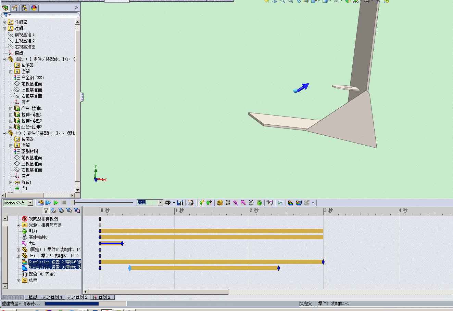Open the PropertyManager tab
The width and height of the screenshot is (453, 311).
[x=15, y=8]
